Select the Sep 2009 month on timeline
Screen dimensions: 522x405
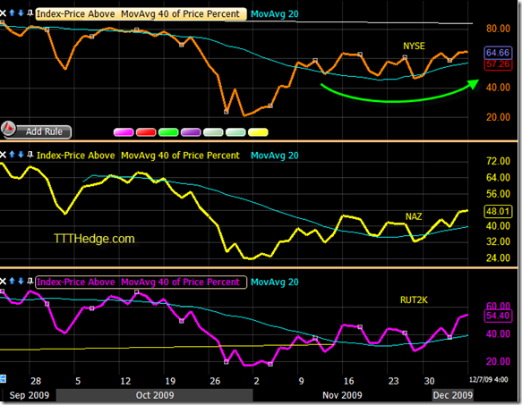pos(30,395)
